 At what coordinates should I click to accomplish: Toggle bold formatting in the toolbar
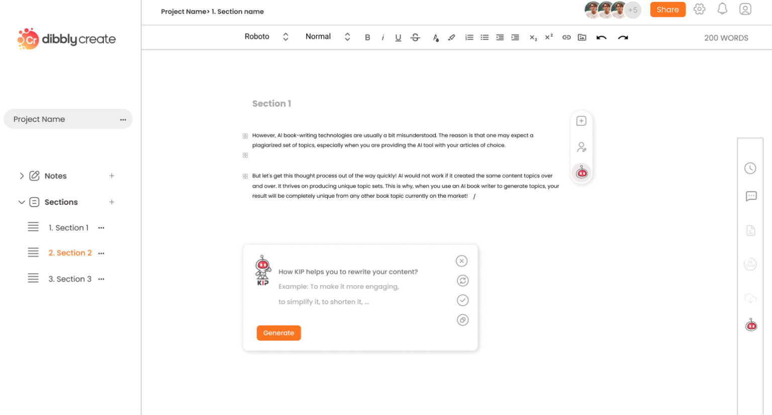pos(367,37)
